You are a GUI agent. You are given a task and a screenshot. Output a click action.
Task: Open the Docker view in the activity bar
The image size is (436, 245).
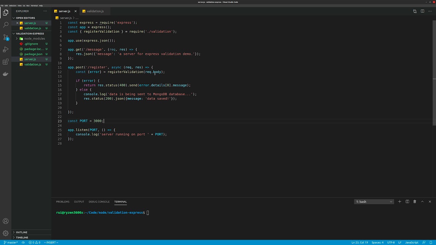pyautogui.click(x=5, y=74)
